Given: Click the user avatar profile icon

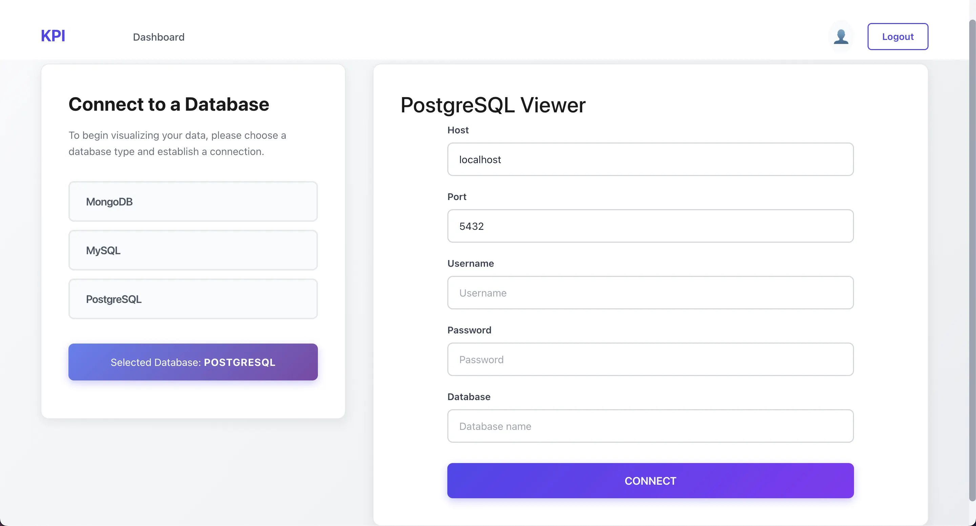Looking at the screenshot, I should (841, 37).
